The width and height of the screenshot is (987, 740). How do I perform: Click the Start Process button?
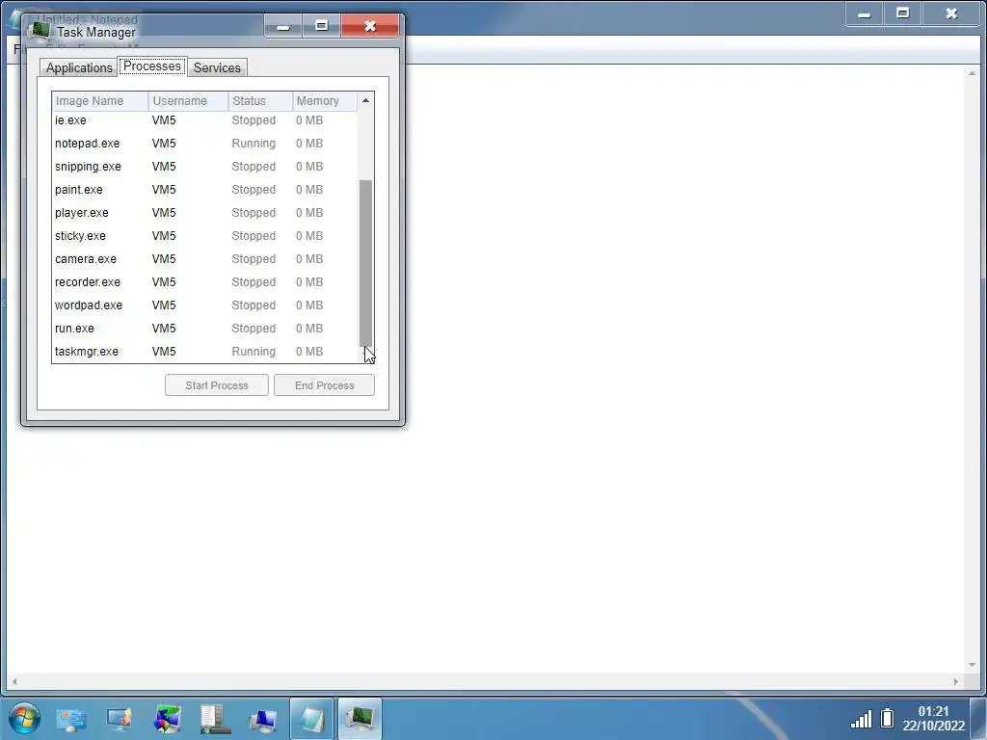pyautogui.click(x=217, y=385)
